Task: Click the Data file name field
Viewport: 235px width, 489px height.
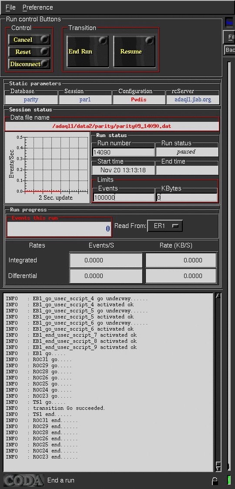Action: pos(112,126)
